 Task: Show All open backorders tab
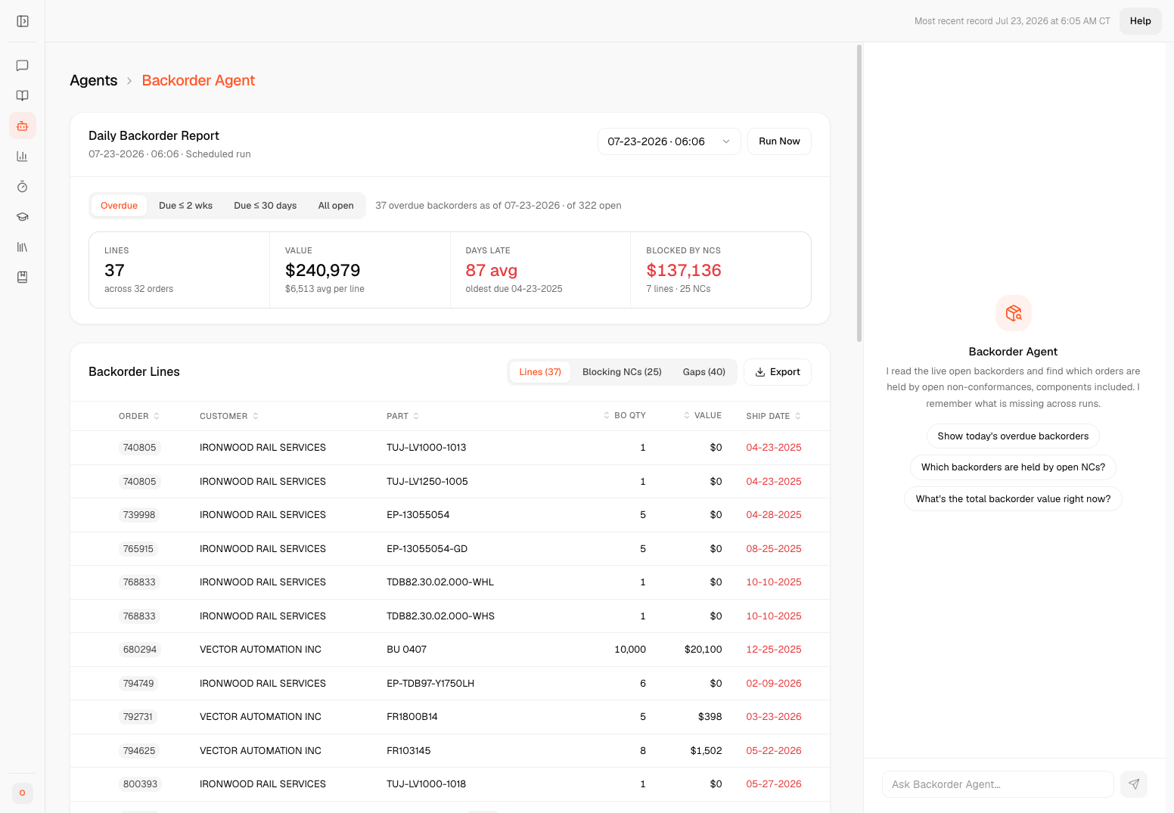[336, 206]
